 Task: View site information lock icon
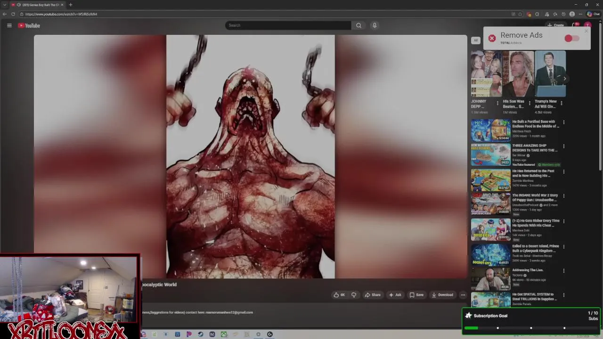(x=22, y=14)
